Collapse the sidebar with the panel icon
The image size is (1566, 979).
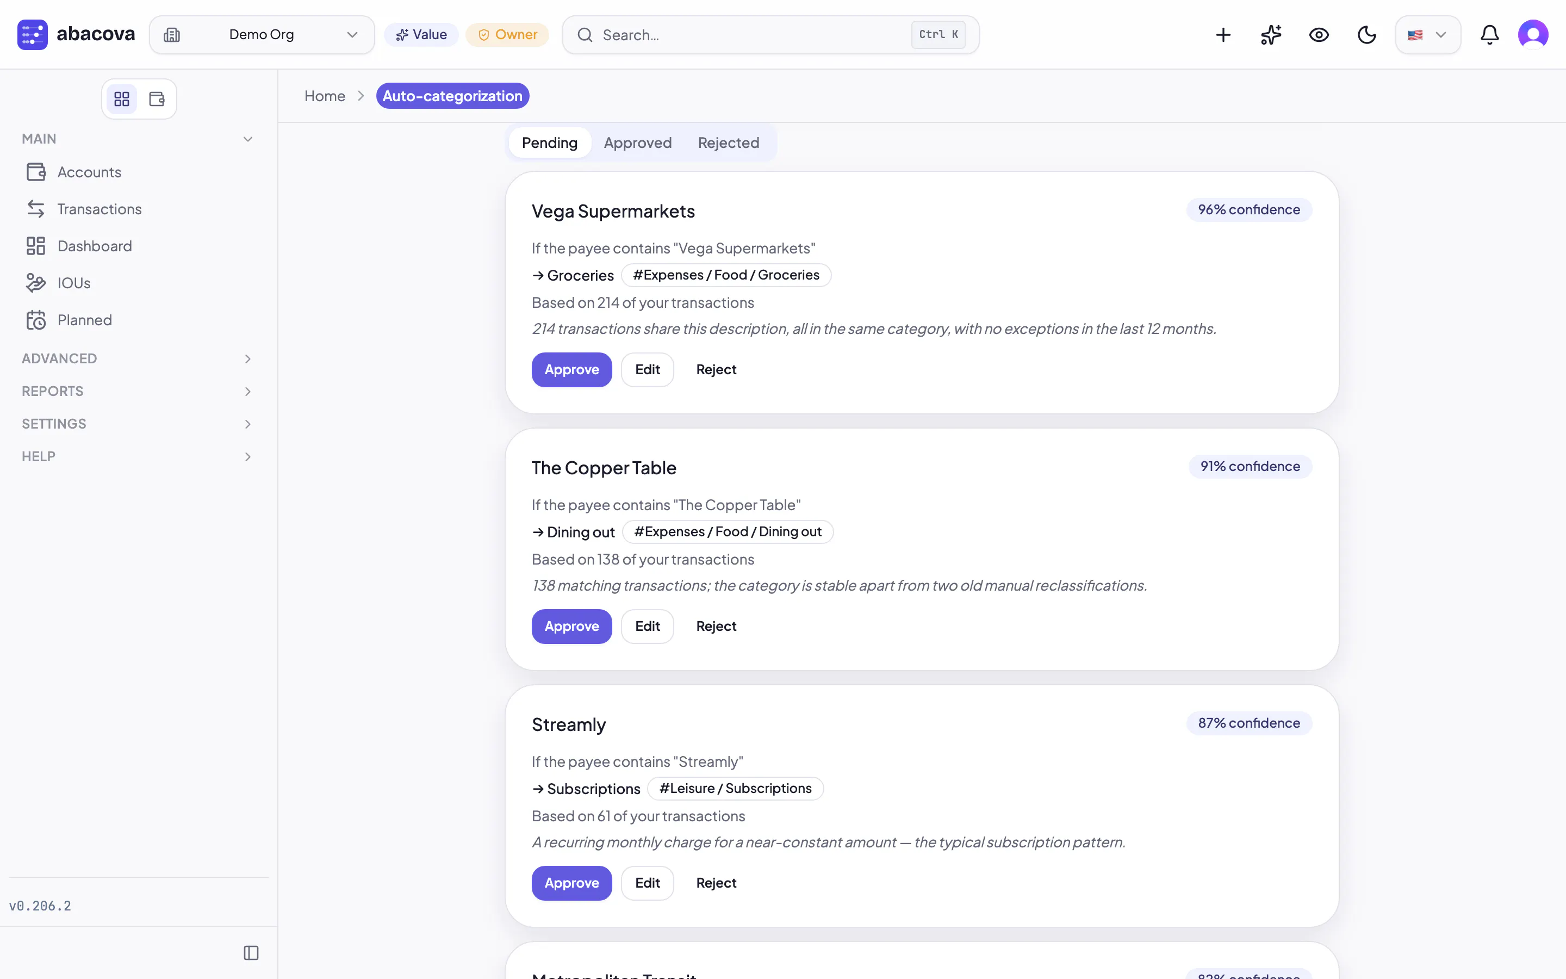click(251, 953)
